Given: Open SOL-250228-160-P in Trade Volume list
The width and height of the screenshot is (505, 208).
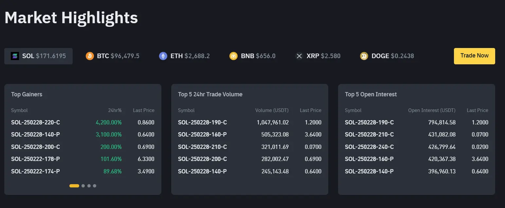Looking at the screenshot, I should point(202,135).
